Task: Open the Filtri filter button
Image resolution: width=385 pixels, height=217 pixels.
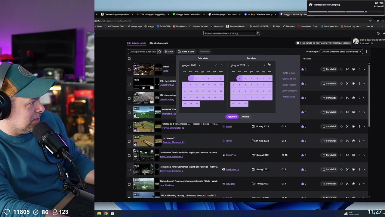Action: (x=169, y=52)
